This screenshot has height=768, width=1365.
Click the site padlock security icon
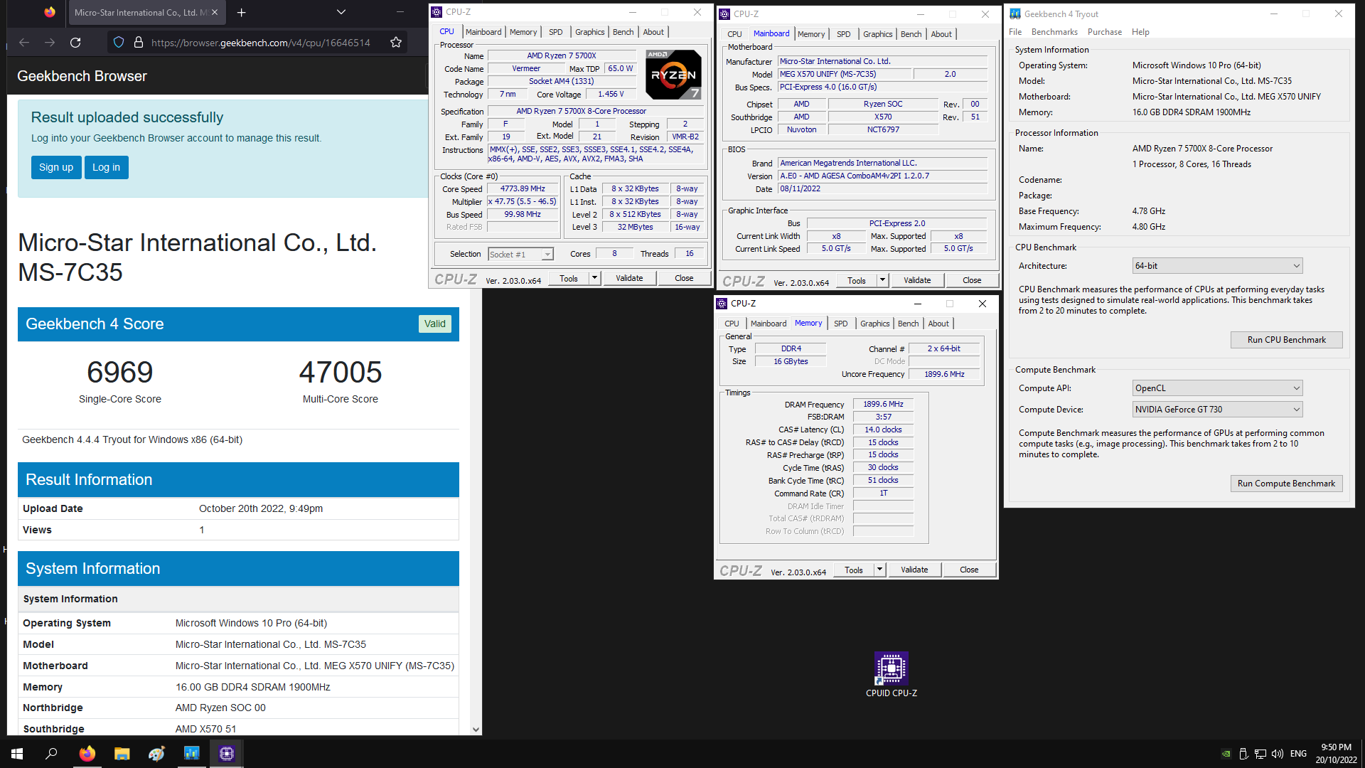139,43
